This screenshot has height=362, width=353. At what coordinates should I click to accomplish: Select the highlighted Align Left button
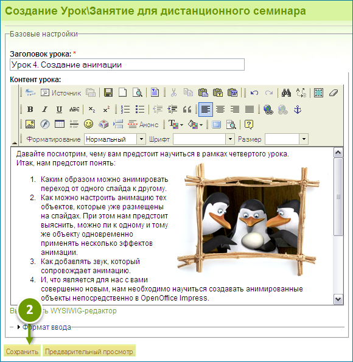[x=206, y=110]
